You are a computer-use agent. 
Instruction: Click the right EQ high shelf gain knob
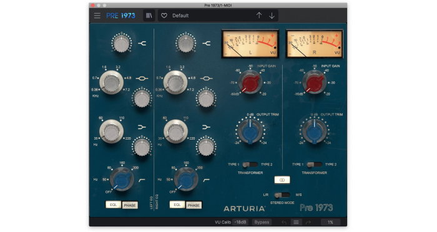pyautogui.click(x=185, y=44)
